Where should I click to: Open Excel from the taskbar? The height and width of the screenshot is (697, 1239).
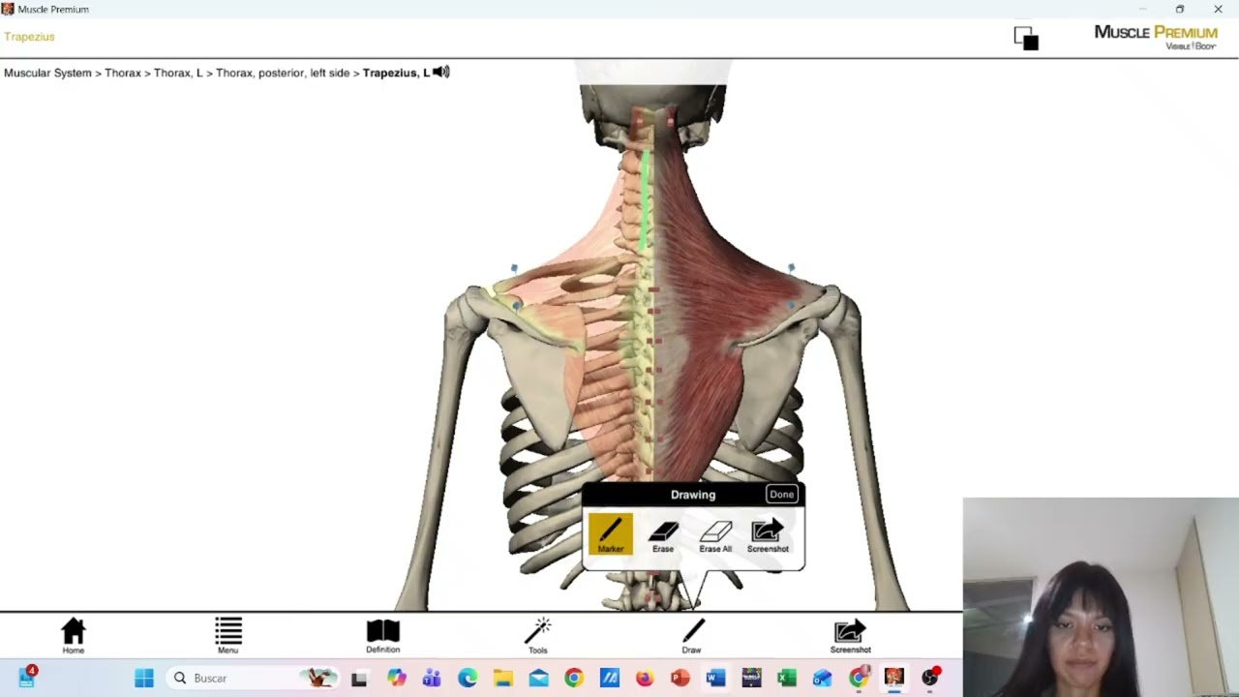(x=787, y=679)
